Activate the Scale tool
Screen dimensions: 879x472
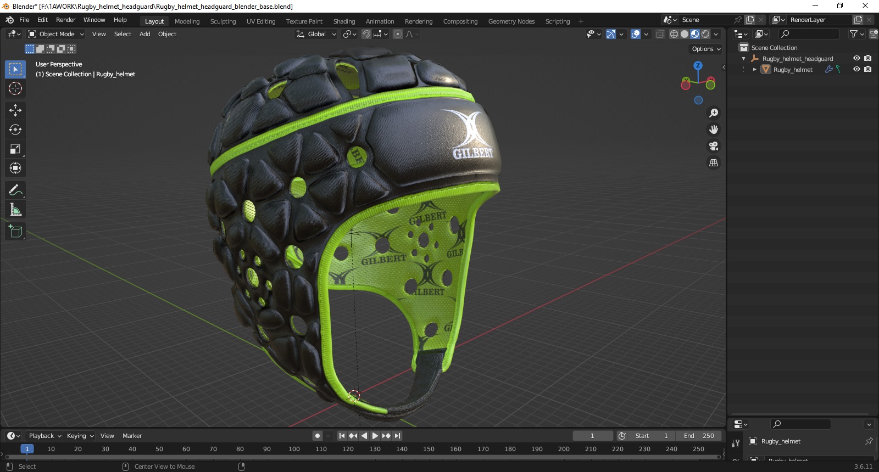[x=15, y=149]
